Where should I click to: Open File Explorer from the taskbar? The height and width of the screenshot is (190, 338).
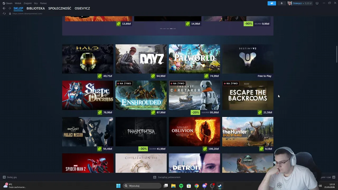173,186
